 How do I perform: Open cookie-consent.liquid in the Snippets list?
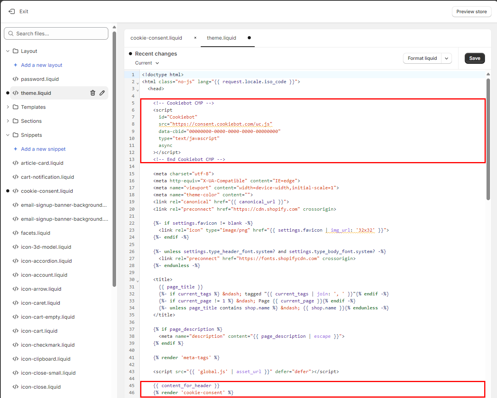click(47, 191)
